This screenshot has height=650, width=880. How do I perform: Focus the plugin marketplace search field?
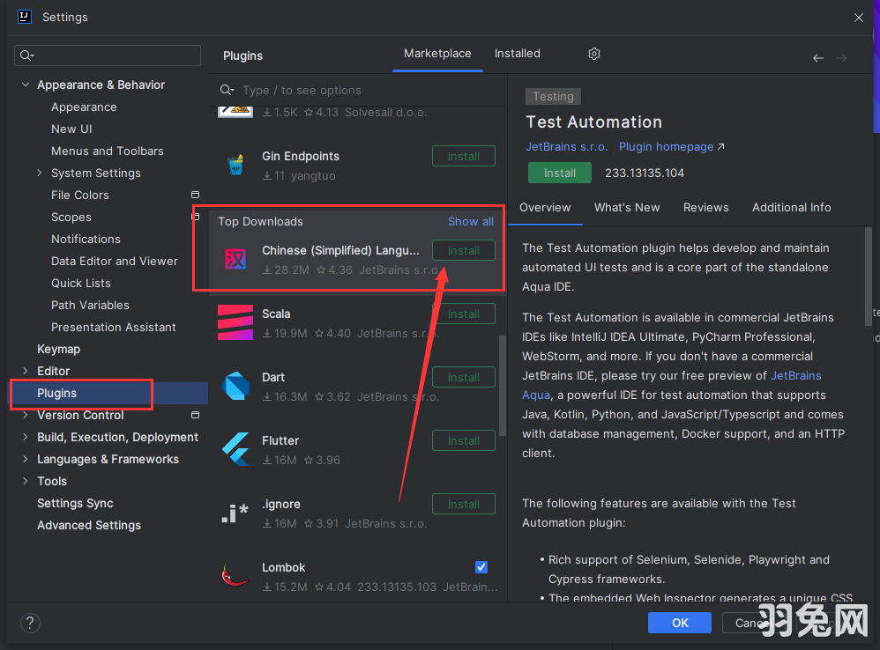point(359,90)
